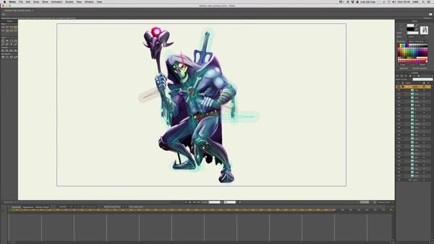Viewport: 434px width, 244px height.
Task: Select the Reparent Bone tool
Action: click(16, 27)
